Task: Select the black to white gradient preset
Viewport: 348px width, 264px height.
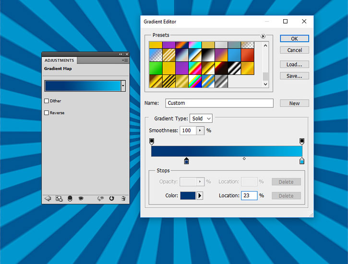Action: tap(208, 55)
